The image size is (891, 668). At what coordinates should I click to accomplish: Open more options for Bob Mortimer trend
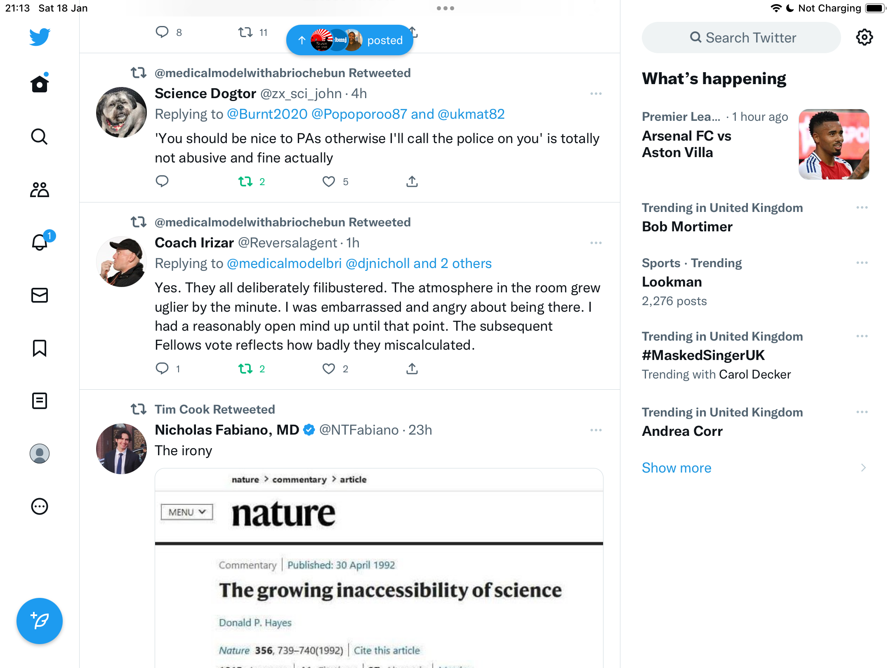point(862,207)
